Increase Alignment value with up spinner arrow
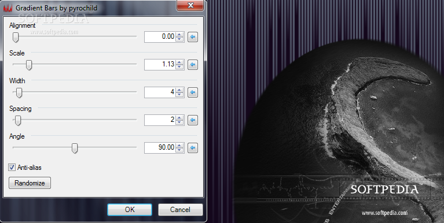444x223 pixels. point(179,35)
